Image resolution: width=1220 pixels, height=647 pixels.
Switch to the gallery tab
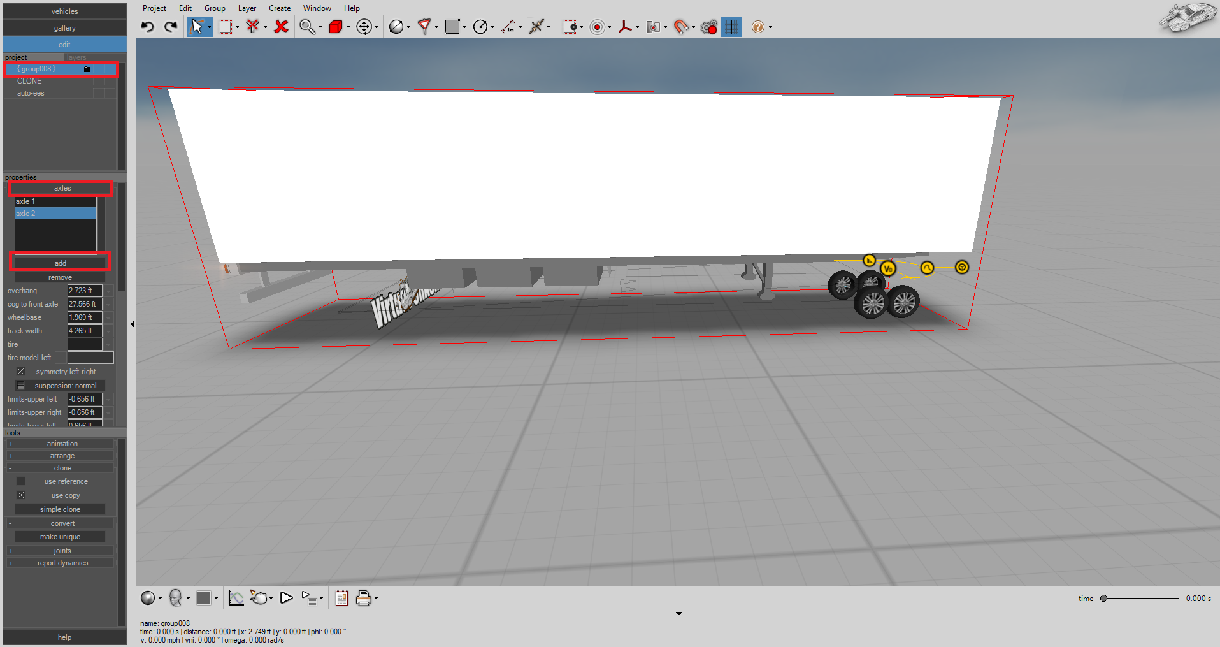[x=64, y=28]
